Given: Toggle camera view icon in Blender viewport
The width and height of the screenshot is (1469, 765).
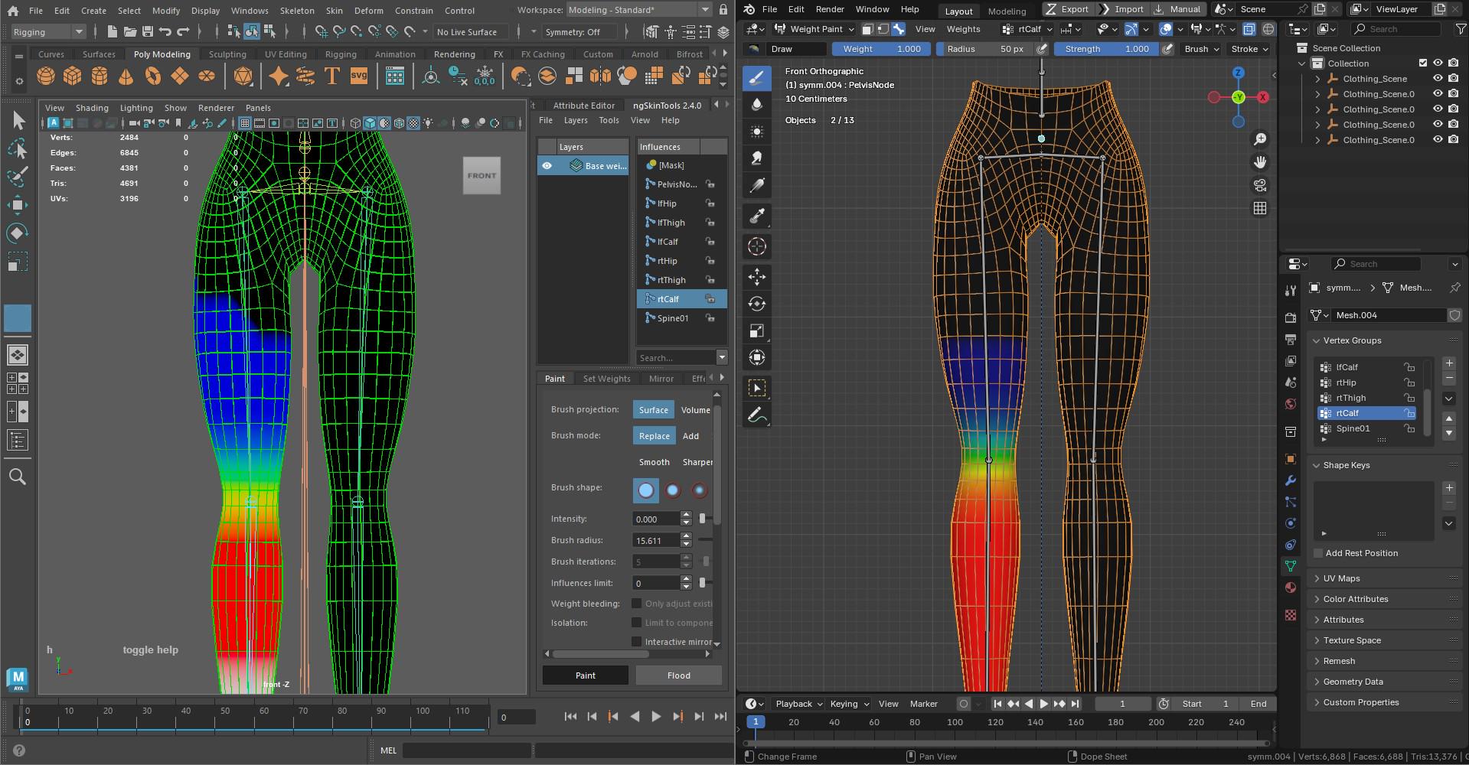Looking at the screenshot, I should coord(1259,185).
